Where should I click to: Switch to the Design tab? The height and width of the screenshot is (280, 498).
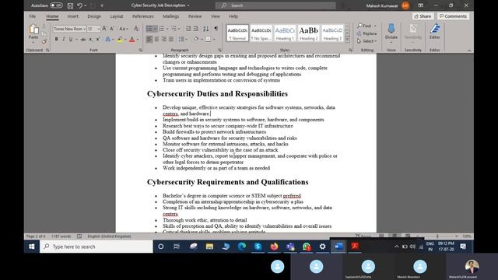(x=94, y=16)
